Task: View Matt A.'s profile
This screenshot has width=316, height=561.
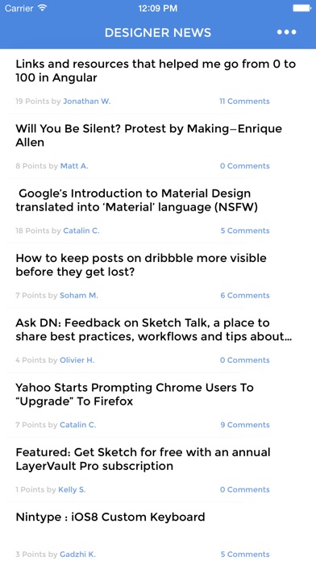Action: (x=74, y=166)
